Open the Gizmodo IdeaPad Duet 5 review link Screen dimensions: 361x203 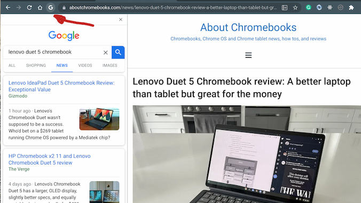point(61,86)
